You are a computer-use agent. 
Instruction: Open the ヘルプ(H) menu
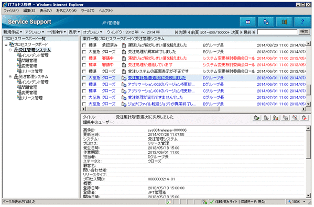point(105,10)
